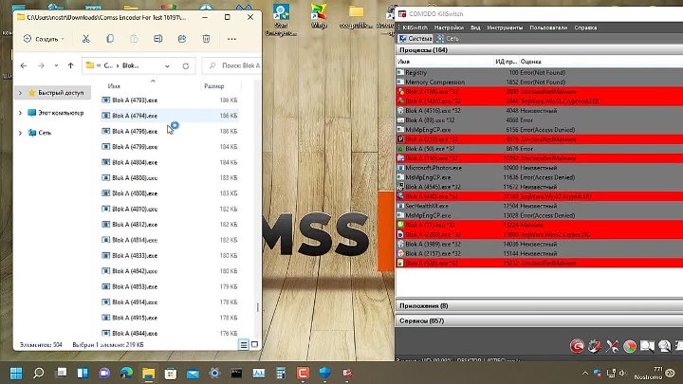Select the SecHealthUI.exe process row
This screenshot has height=384, width=683.
pos(539,206)
